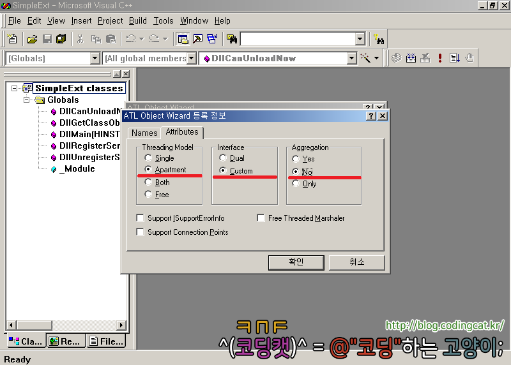Enable Support ISupportErrorInfo checkbox
This screenshot has width=511, height=365.
[x=140, y=218]
